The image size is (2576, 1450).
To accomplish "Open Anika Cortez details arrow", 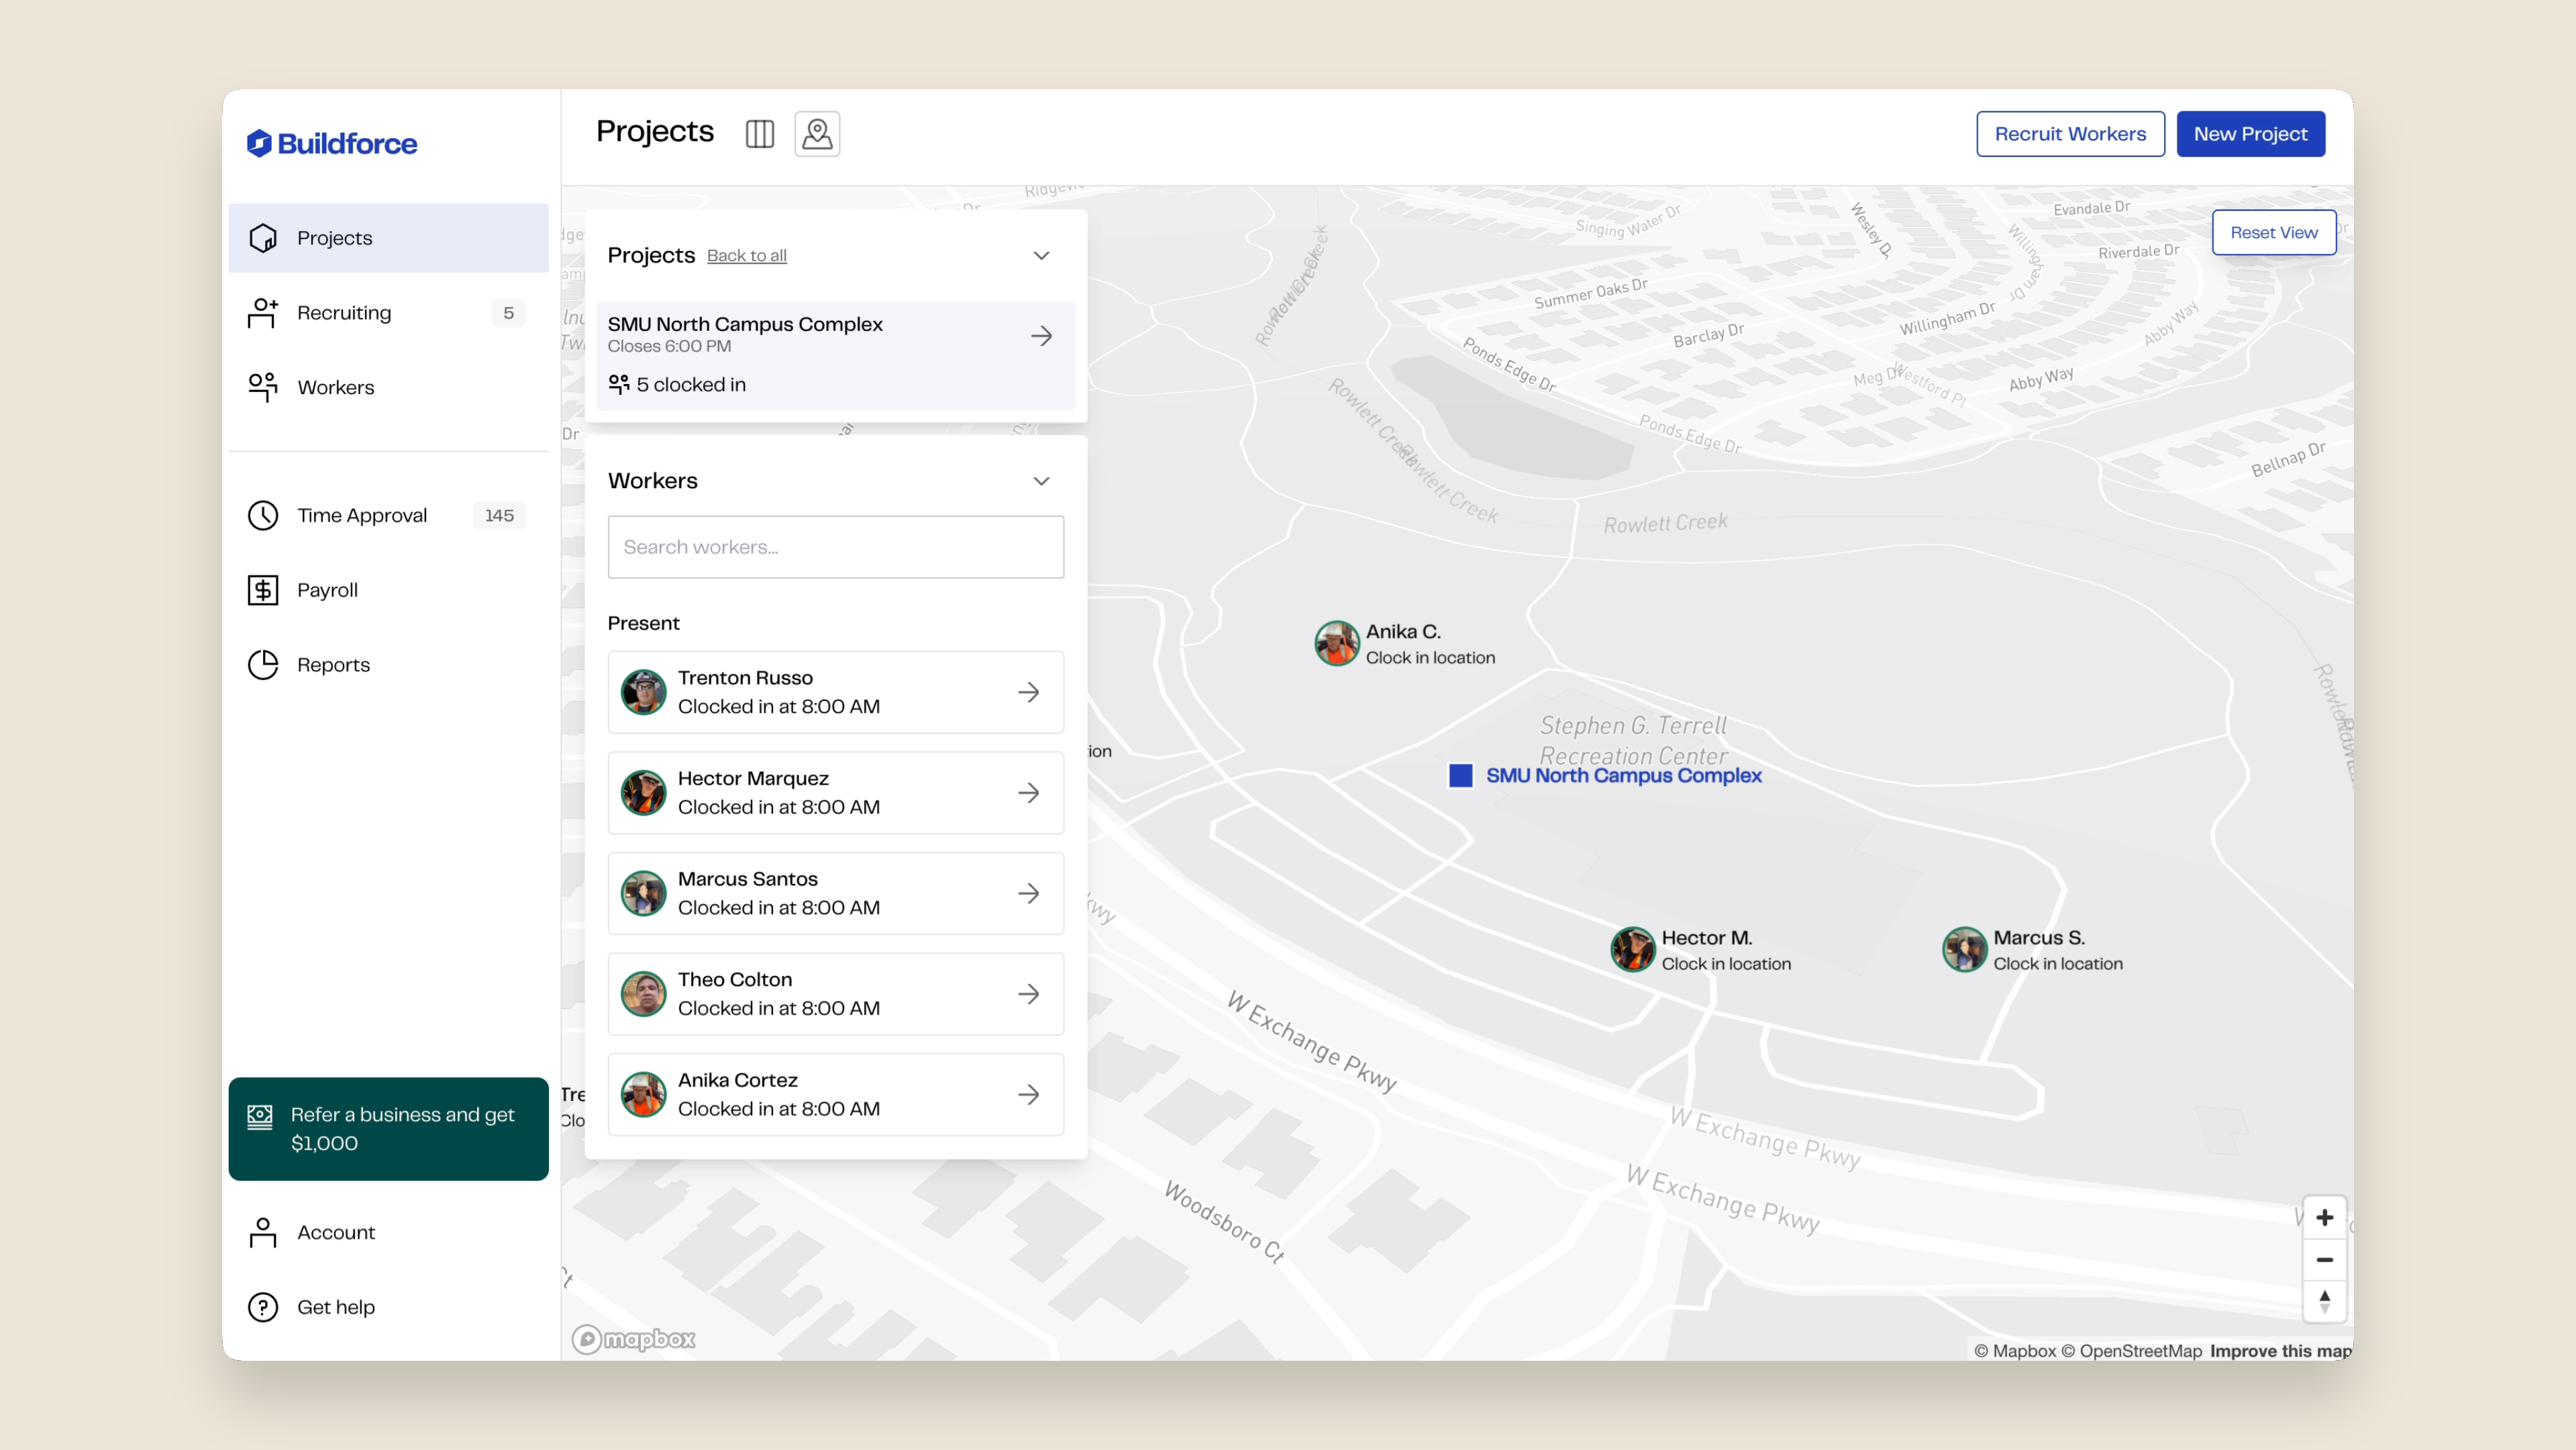I will point(1028,1095).
